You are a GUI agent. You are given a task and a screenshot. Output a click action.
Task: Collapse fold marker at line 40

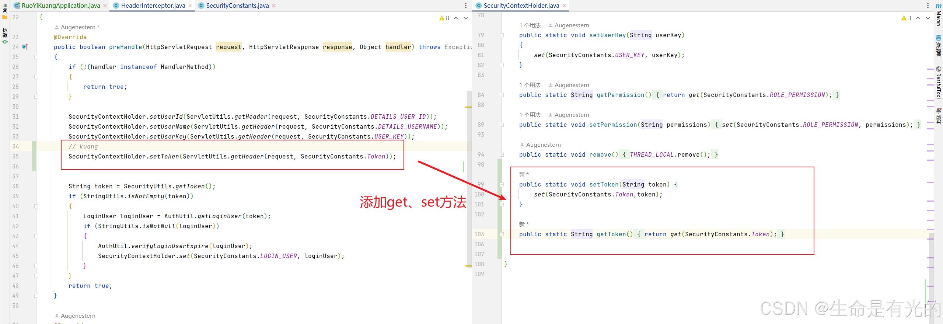tap(36, 206)
